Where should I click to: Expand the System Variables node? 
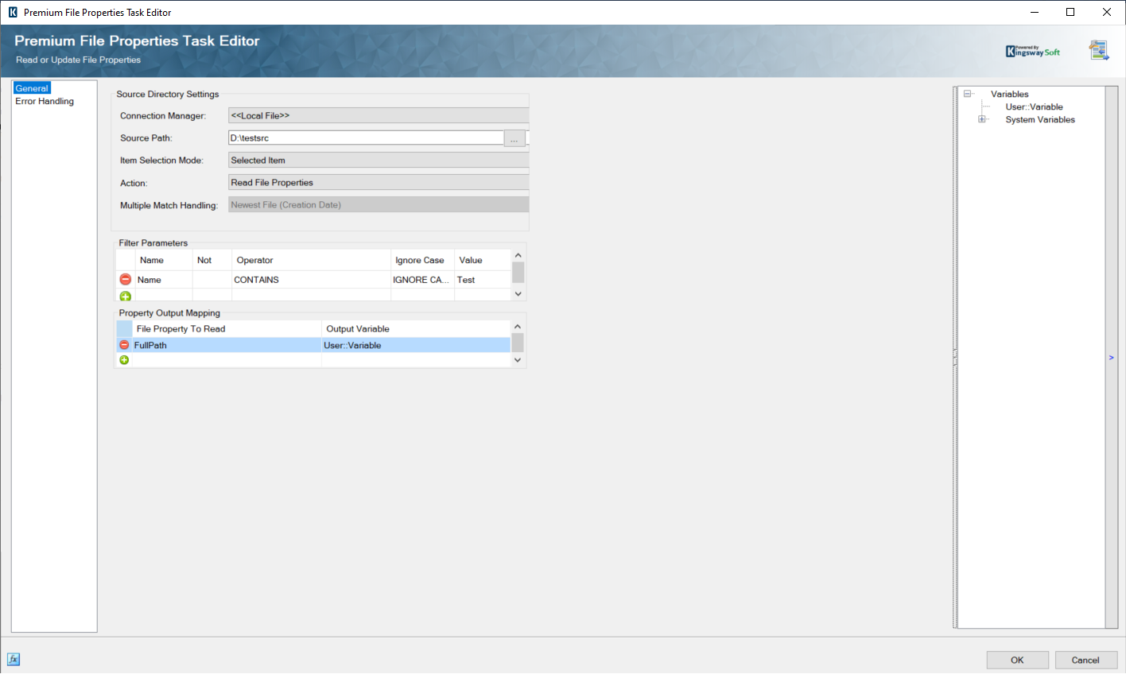point(982,119)
